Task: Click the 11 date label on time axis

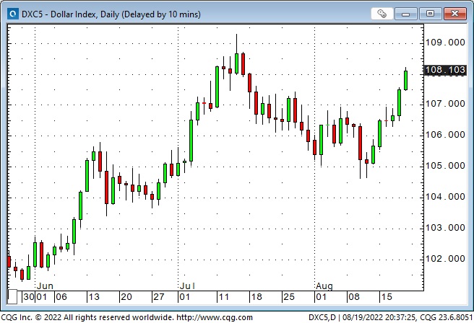Action: [224, 297]
